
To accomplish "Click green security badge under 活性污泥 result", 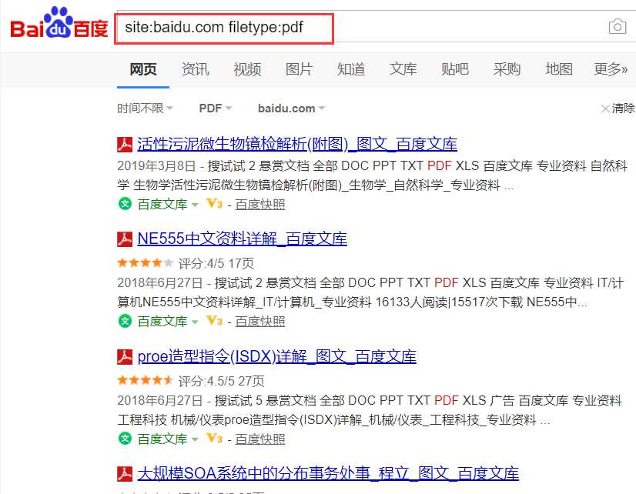I will click(x=125, y=203).
